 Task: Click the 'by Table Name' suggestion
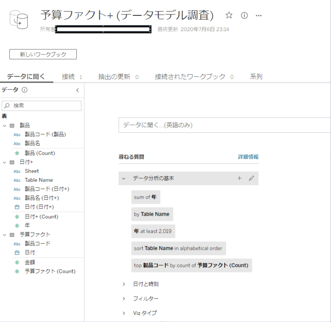(152, 214)
